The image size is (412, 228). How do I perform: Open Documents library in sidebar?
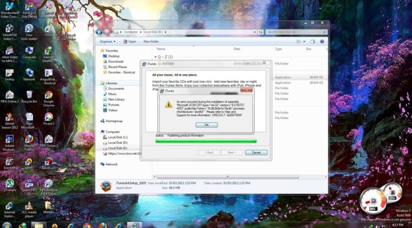116,89
